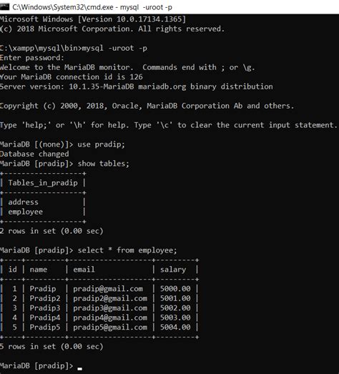
Task: Click the 'mysql -uroot -p' command line
Action: click(x=114, y=48)
